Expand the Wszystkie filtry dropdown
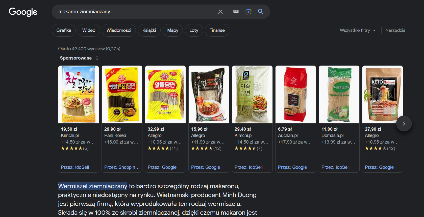 point(357,30)
